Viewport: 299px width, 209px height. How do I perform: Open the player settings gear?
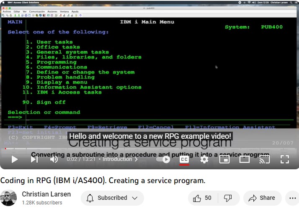204,159
